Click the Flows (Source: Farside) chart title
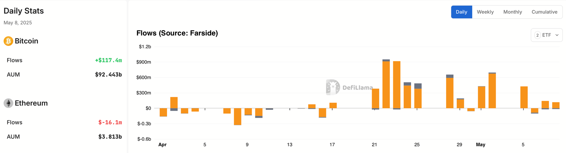The image size is (566, 153). (177, 33)
